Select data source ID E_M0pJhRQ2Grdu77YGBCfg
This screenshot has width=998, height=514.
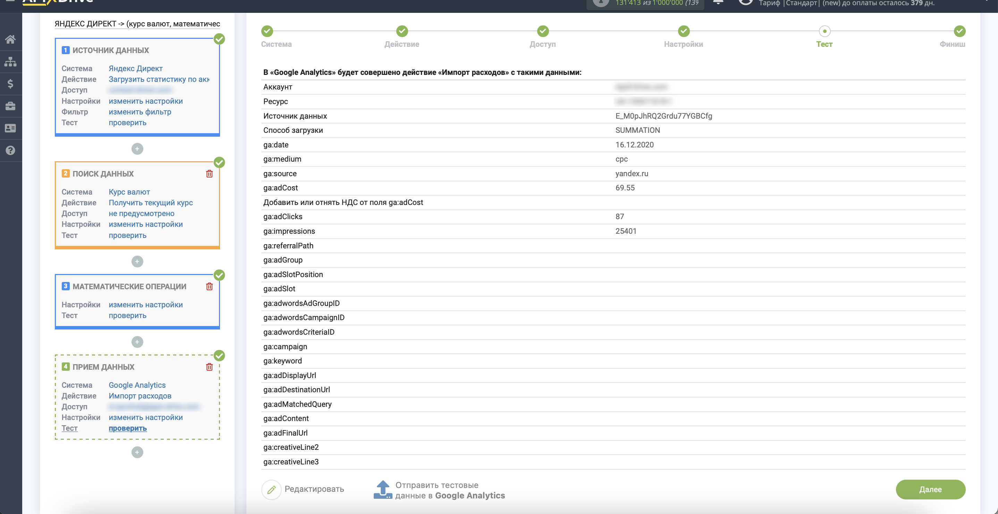(x=663, y=116)
